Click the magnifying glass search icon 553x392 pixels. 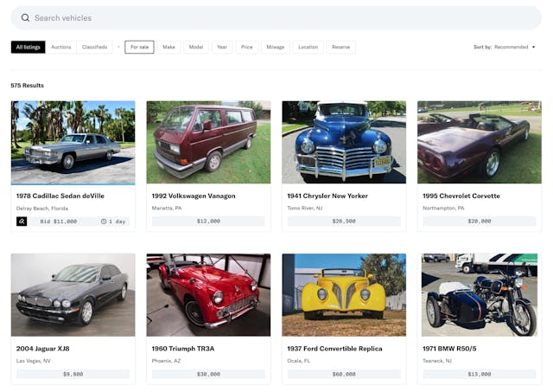[25, 17]
